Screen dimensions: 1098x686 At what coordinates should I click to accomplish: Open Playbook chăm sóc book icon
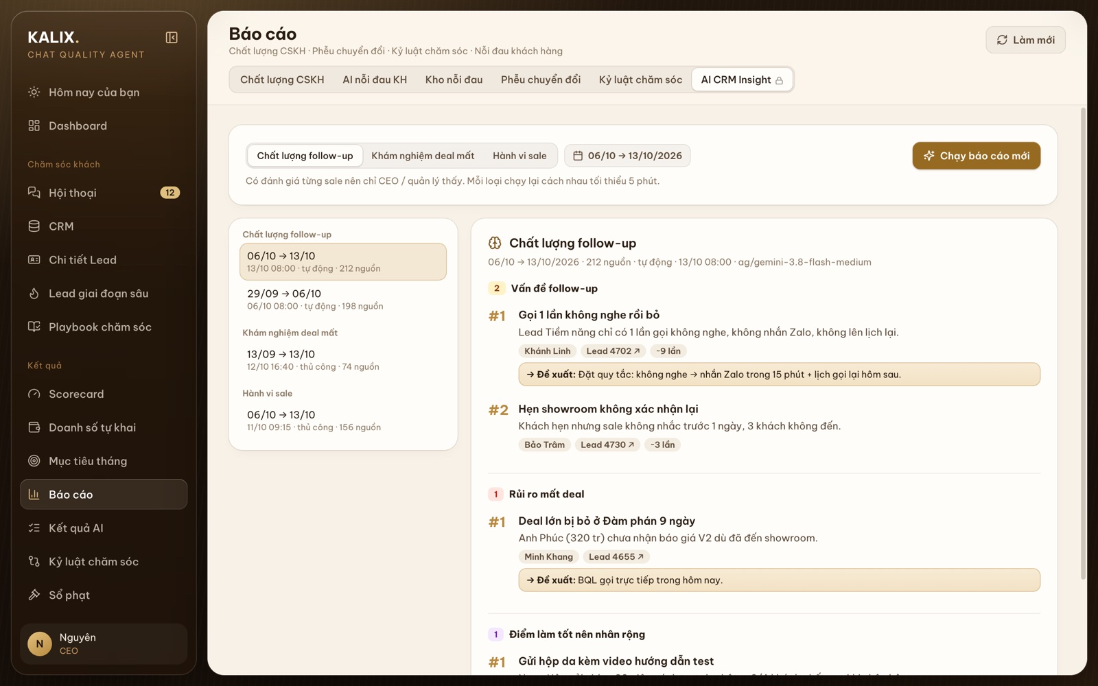34,327
